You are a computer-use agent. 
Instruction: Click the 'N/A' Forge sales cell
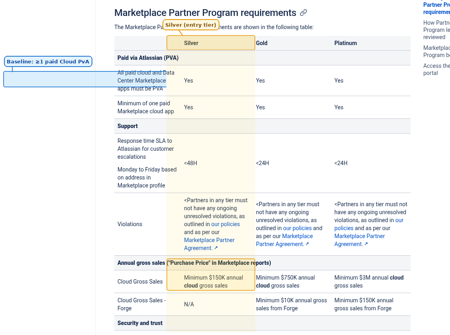[189, 304]
